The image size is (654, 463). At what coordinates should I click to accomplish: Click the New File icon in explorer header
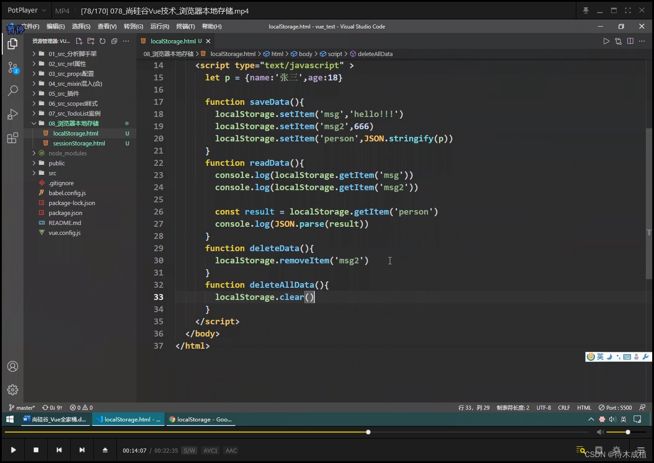[79, 41]
